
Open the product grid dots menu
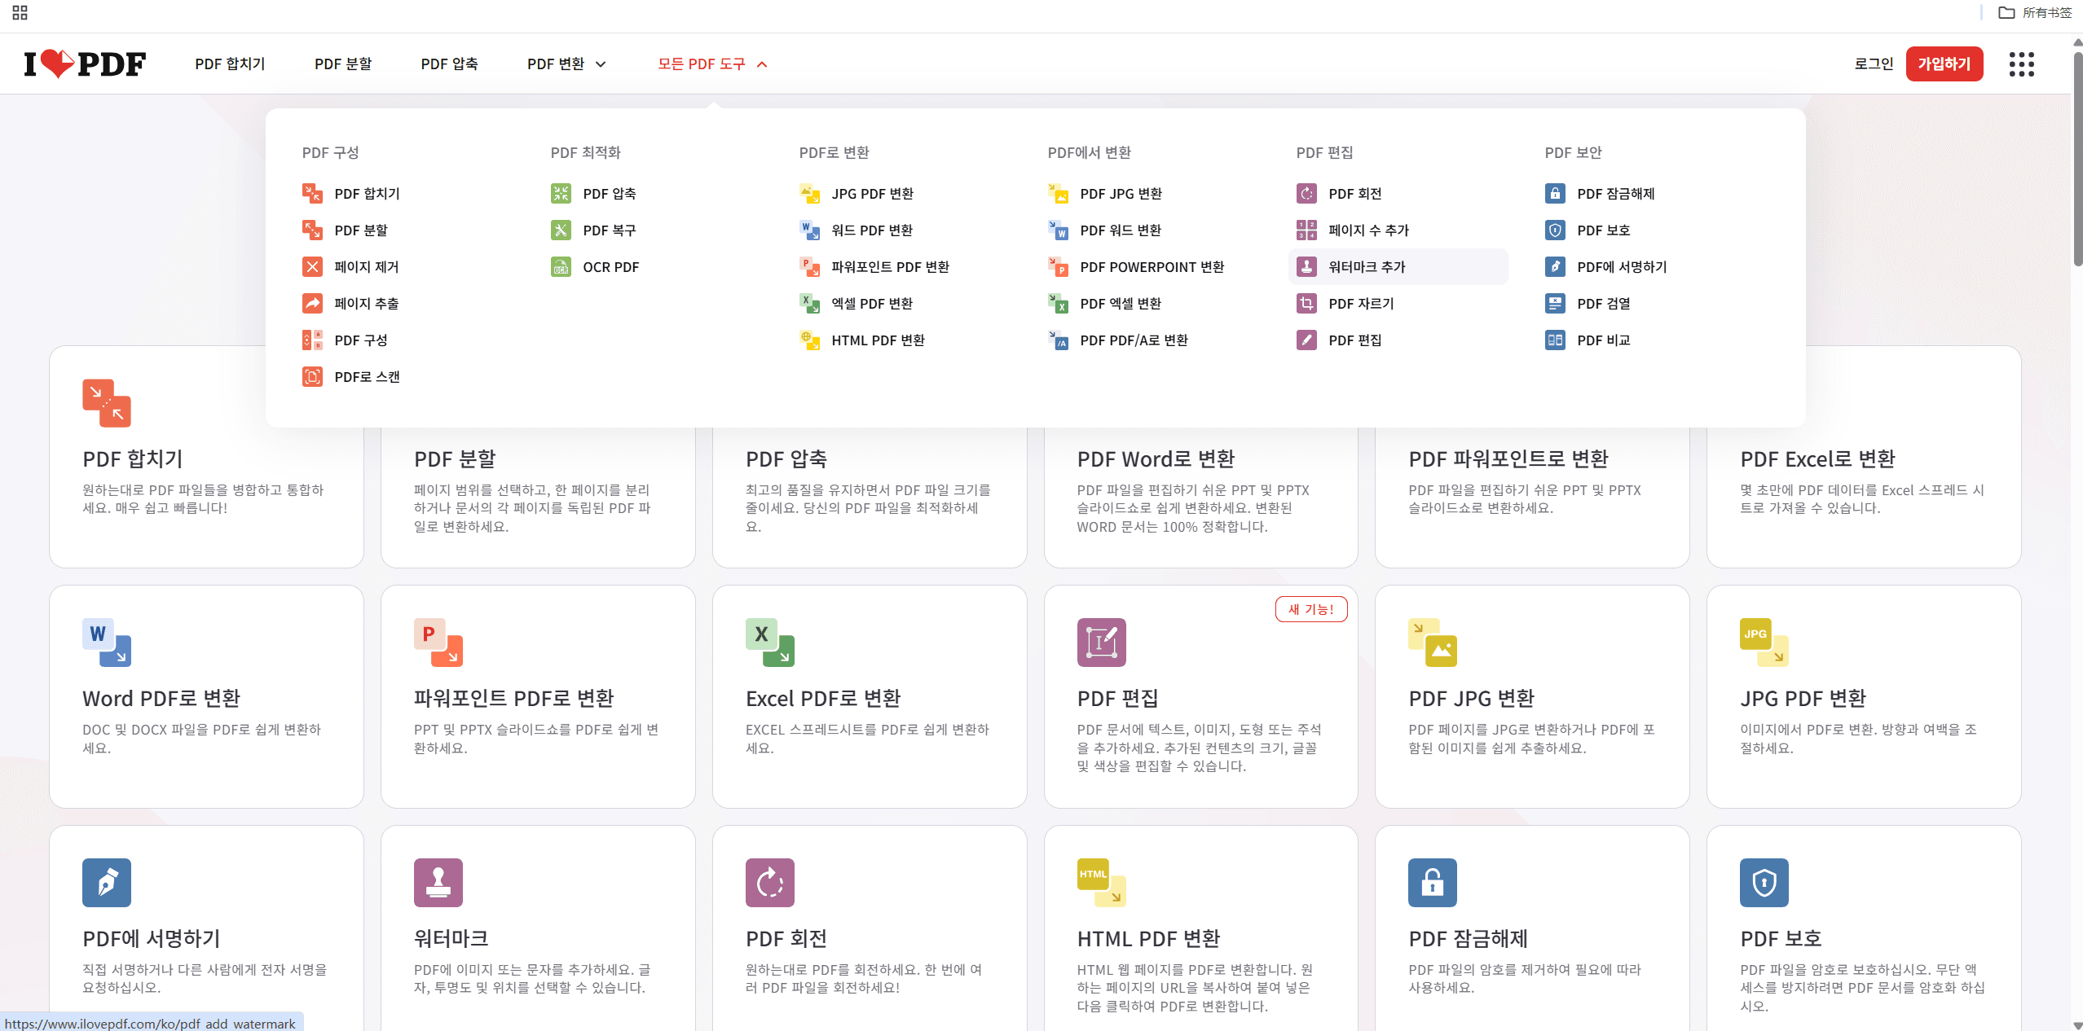point(2021,64)
